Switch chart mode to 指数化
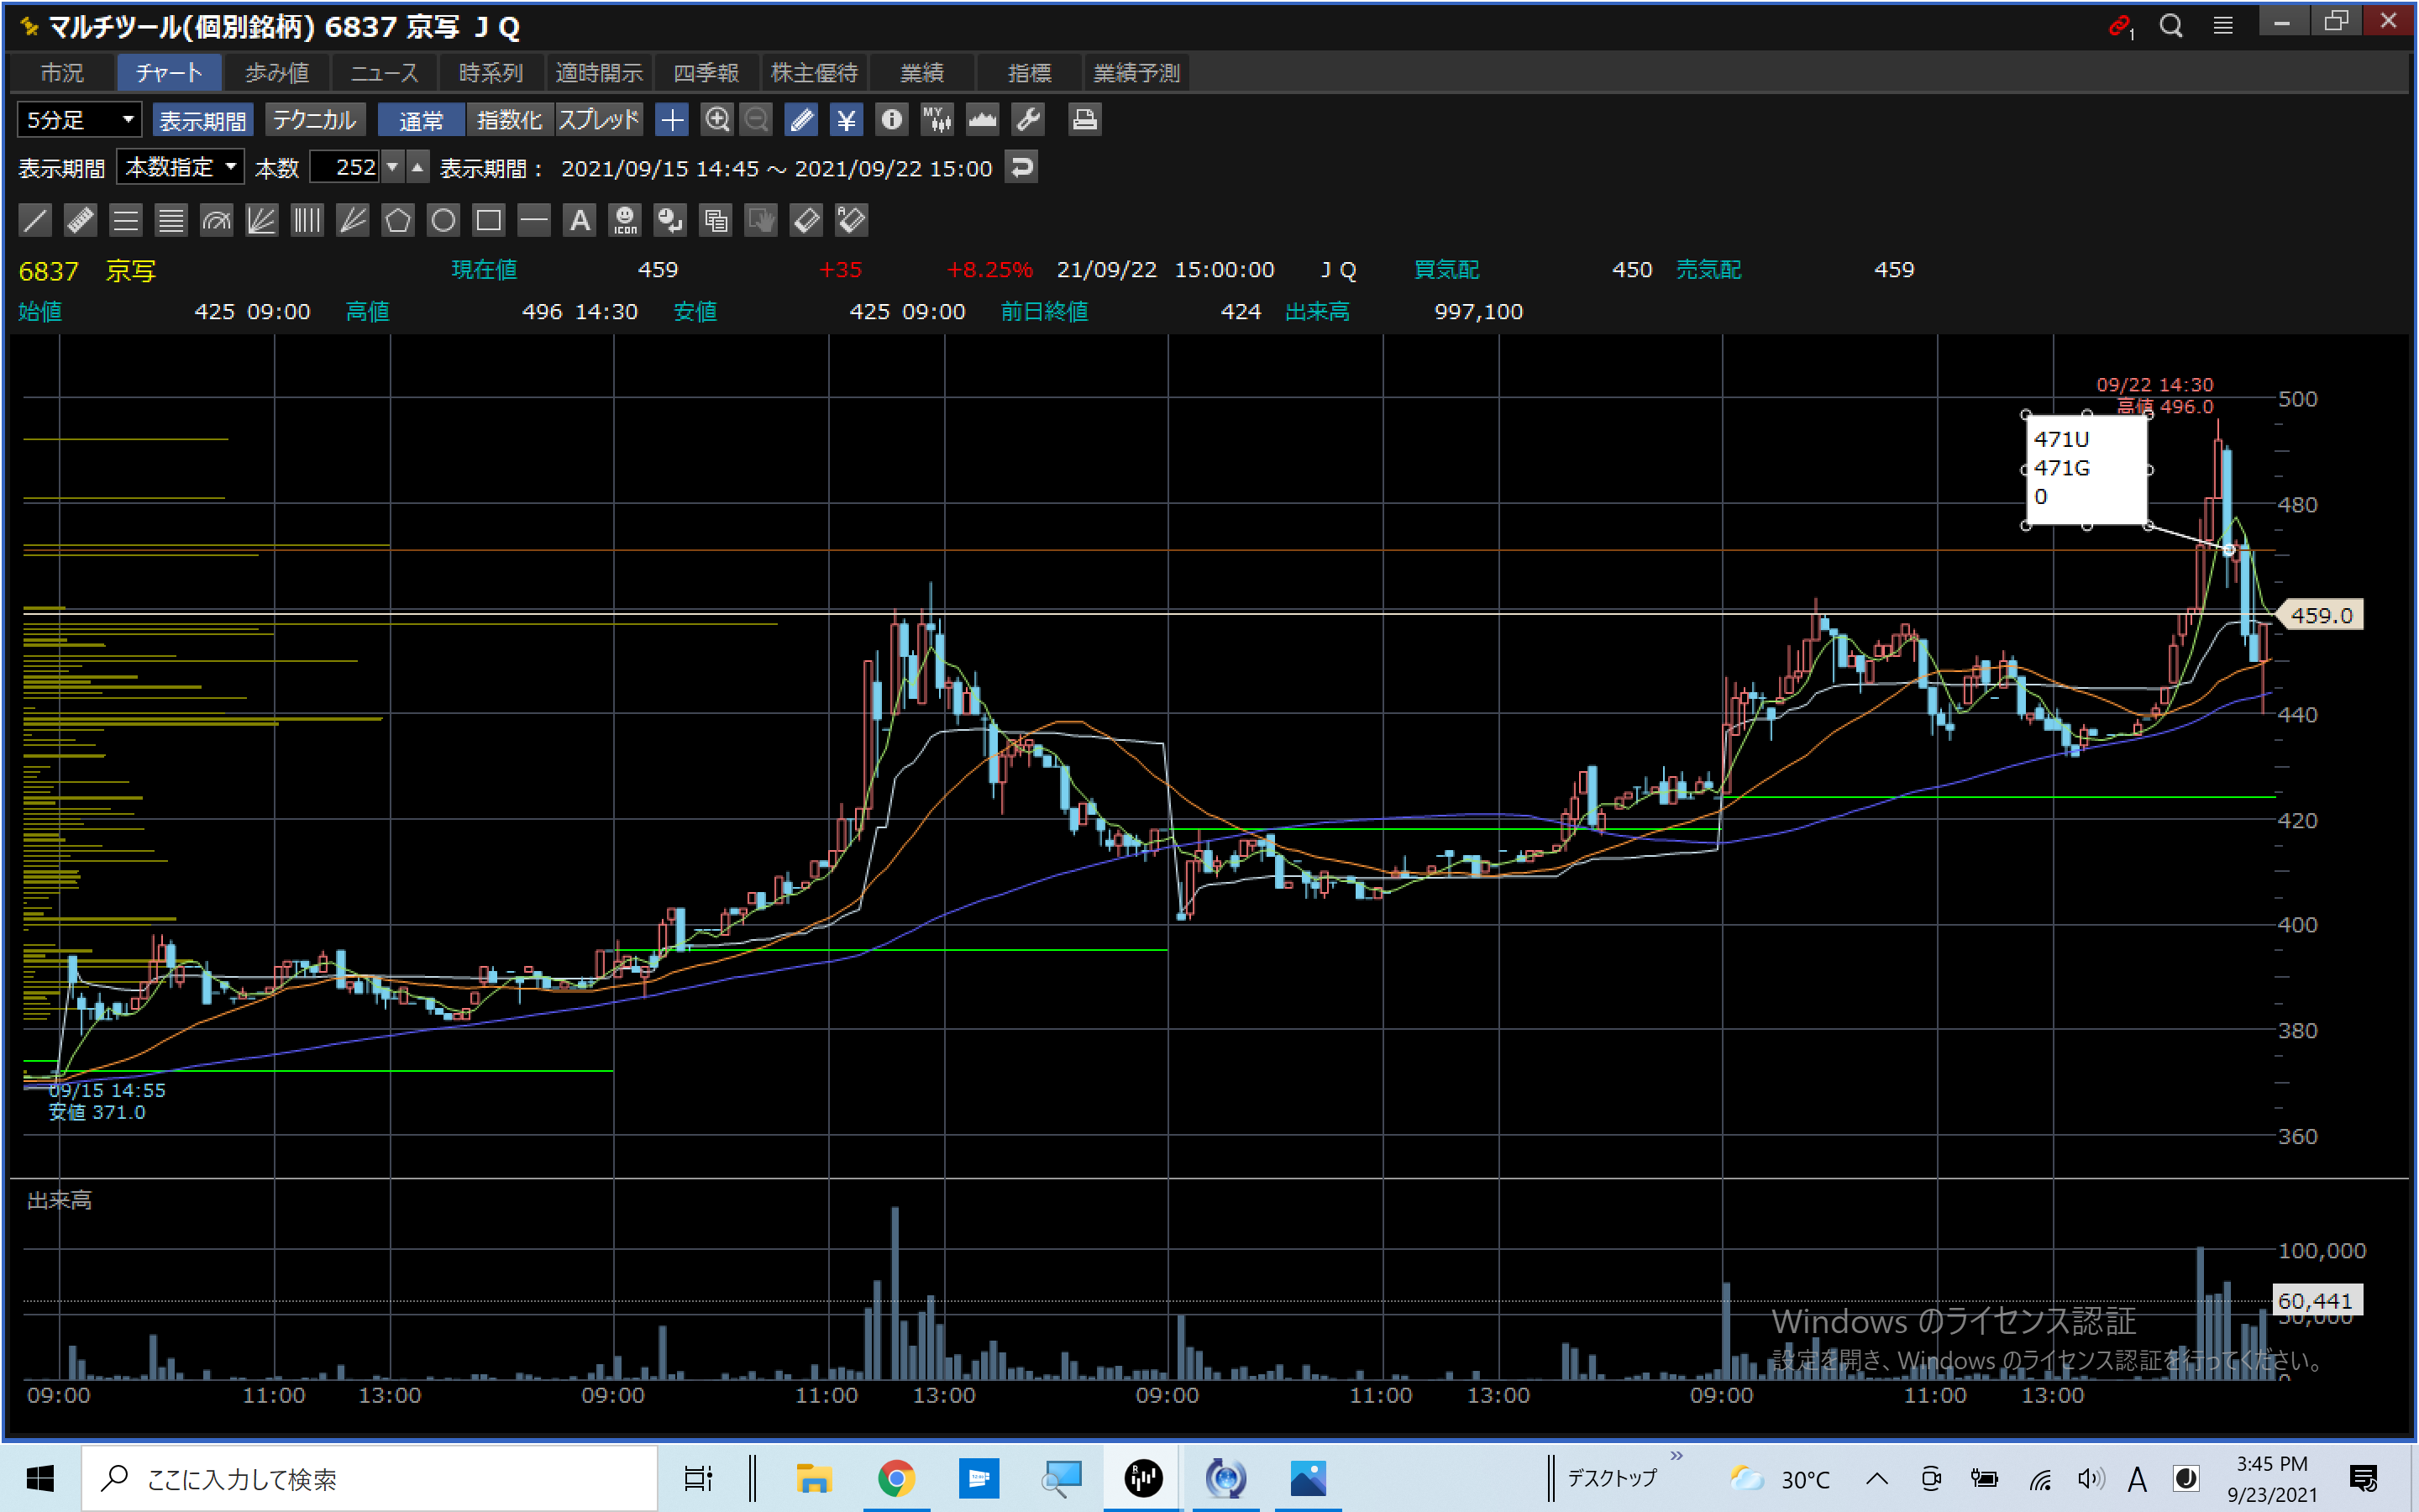Image resolution: width=2419 pixels, height=1512 pixels. tap(509, 120)
